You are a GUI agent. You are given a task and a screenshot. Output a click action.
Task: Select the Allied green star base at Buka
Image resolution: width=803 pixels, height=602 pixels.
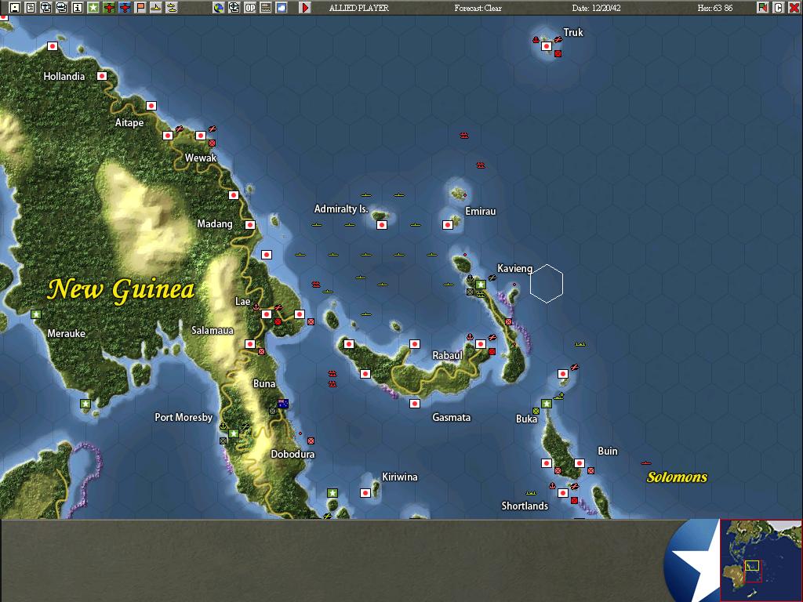click(547, 404)
